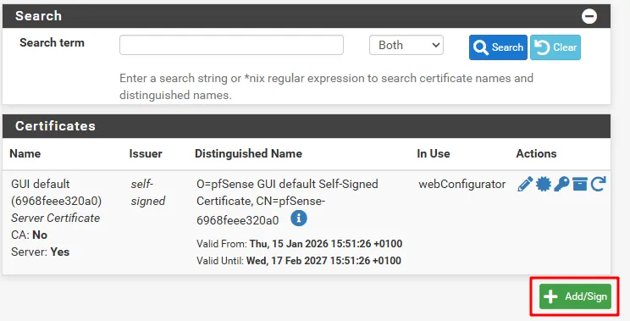Click the webConfigurator in-use entry
Image resolution: width=630 pixels, height=321 pixels.
pyautogui.click(x=462, y=184)
